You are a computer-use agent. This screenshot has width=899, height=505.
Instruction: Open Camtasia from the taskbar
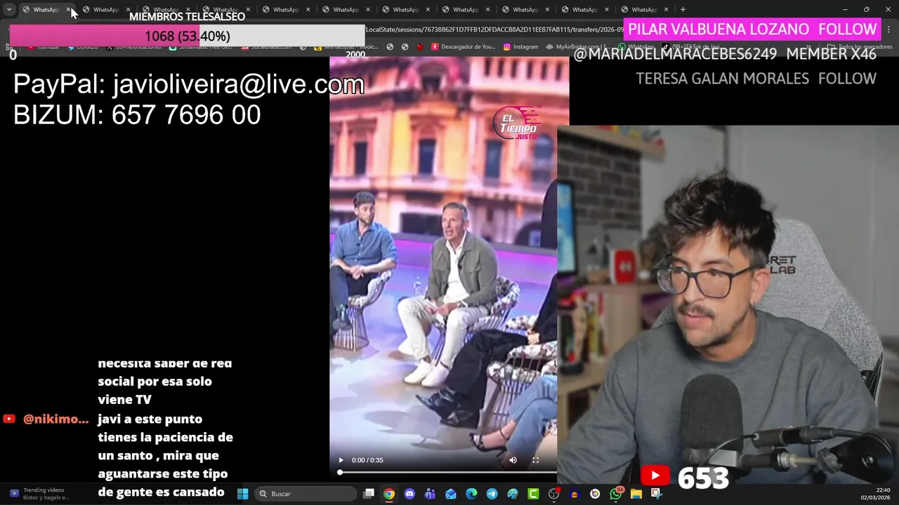[x=533, y=494]
